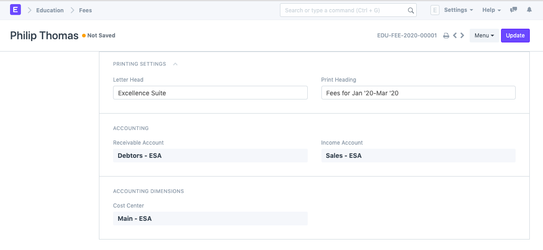Click the Update button
This screenshot has width=543, height=250.
515,36
